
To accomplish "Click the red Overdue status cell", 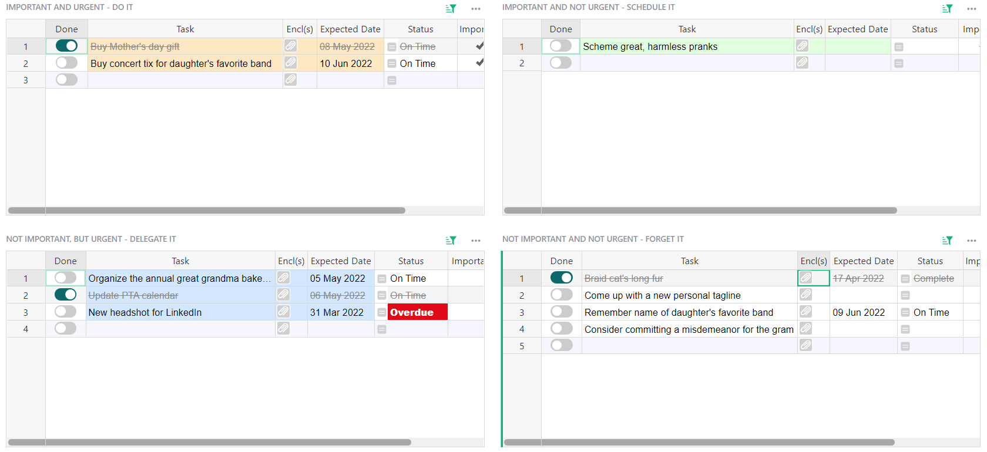I will 417,312.
